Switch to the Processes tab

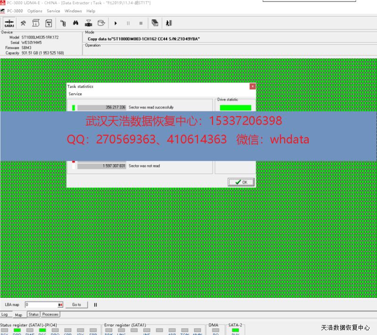click(50, 314)
